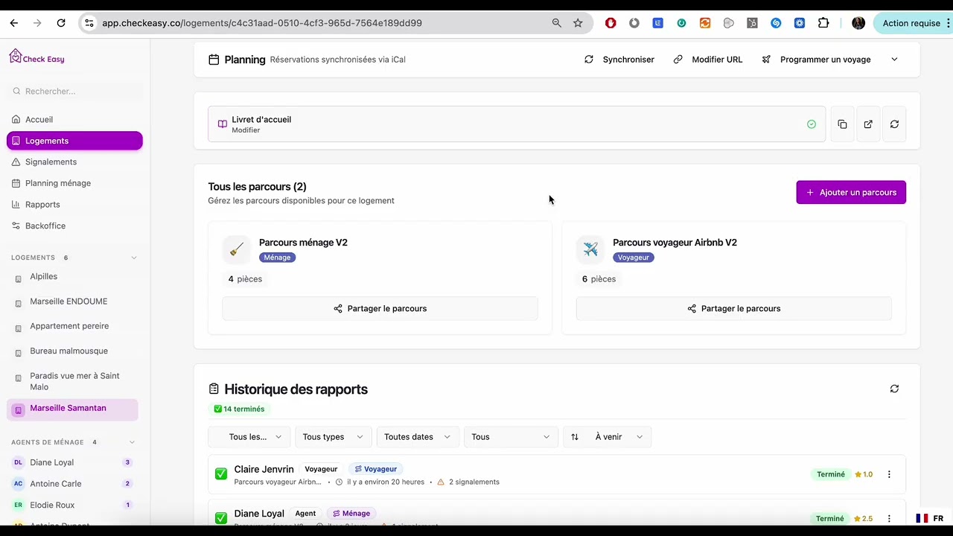Screen dimensions: 953x536
Task: Collapse the AGENTS DE MÉNAGE sidebar section
Action: 134,442
